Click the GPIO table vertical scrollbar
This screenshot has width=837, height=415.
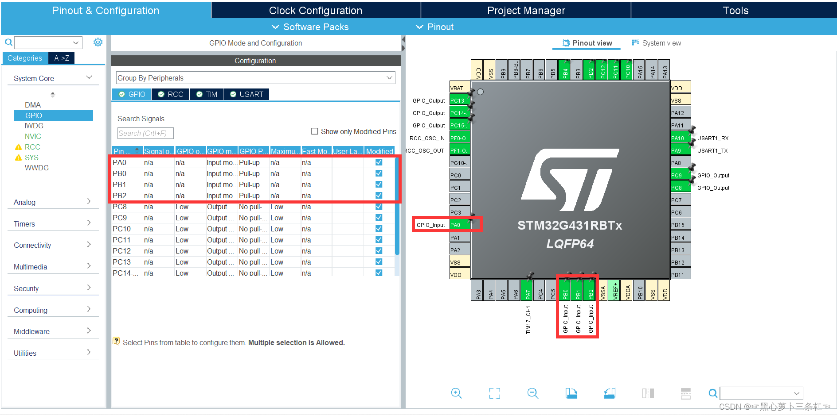(x=397, y=206)
